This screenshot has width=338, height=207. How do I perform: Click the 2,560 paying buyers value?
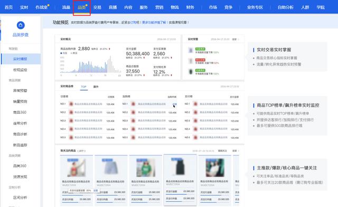click(159, 53)
